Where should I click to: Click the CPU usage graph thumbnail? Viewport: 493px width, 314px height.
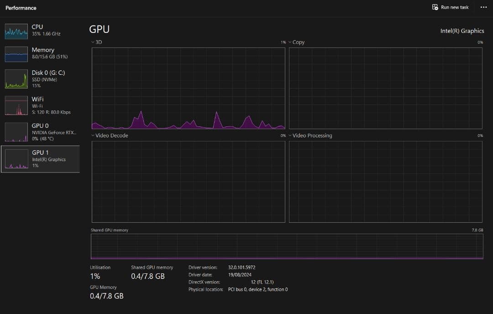16,31
